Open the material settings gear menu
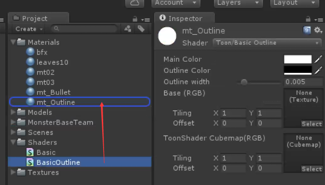Screen dimensions: 325x185 [x=318, y=30]
